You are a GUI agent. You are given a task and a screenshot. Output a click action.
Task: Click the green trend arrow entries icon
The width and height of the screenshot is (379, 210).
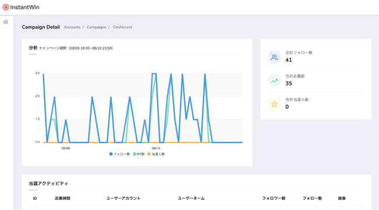(274, 81)
